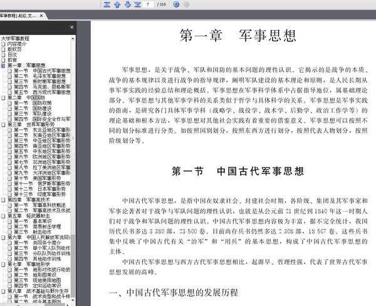
Task: Collapse the bookmarks side panel arrow
Action: (x=71, y=28)
